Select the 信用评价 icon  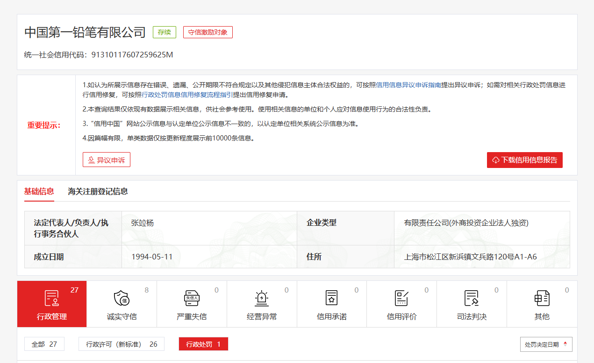pos(401,298)
